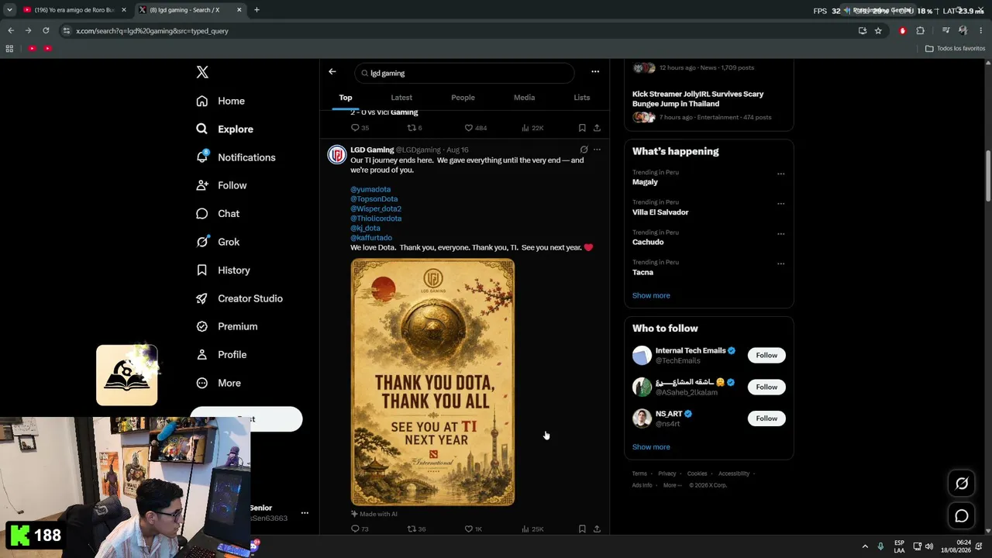Open the Follow page in the sidebar
992x558 pixels.
[x=221, y=185]
